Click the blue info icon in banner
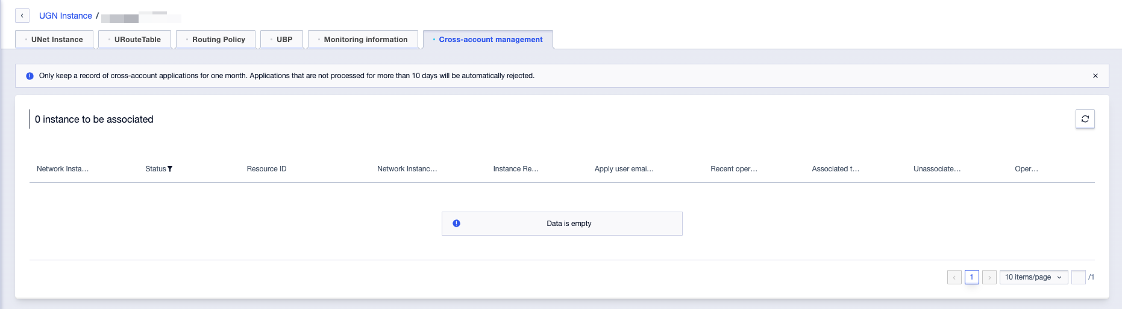The height and width of the screenshot is (309, 1122). coord(30,76)
